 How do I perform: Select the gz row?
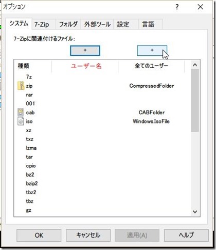[28, 210]
